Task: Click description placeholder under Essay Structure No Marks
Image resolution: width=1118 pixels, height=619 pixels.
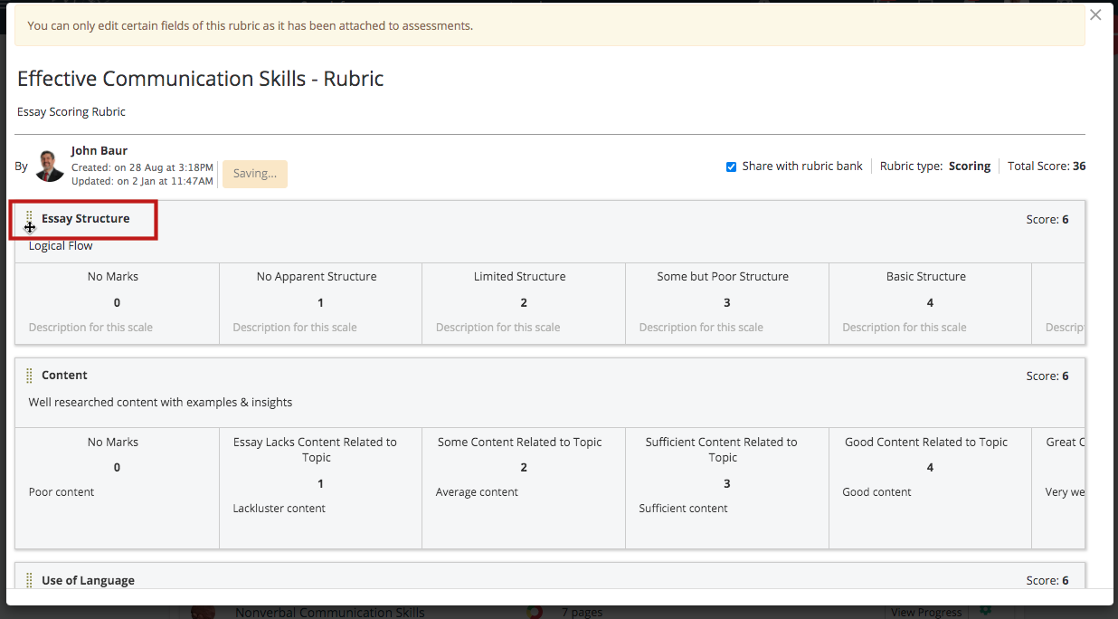Action: point(90,328)
